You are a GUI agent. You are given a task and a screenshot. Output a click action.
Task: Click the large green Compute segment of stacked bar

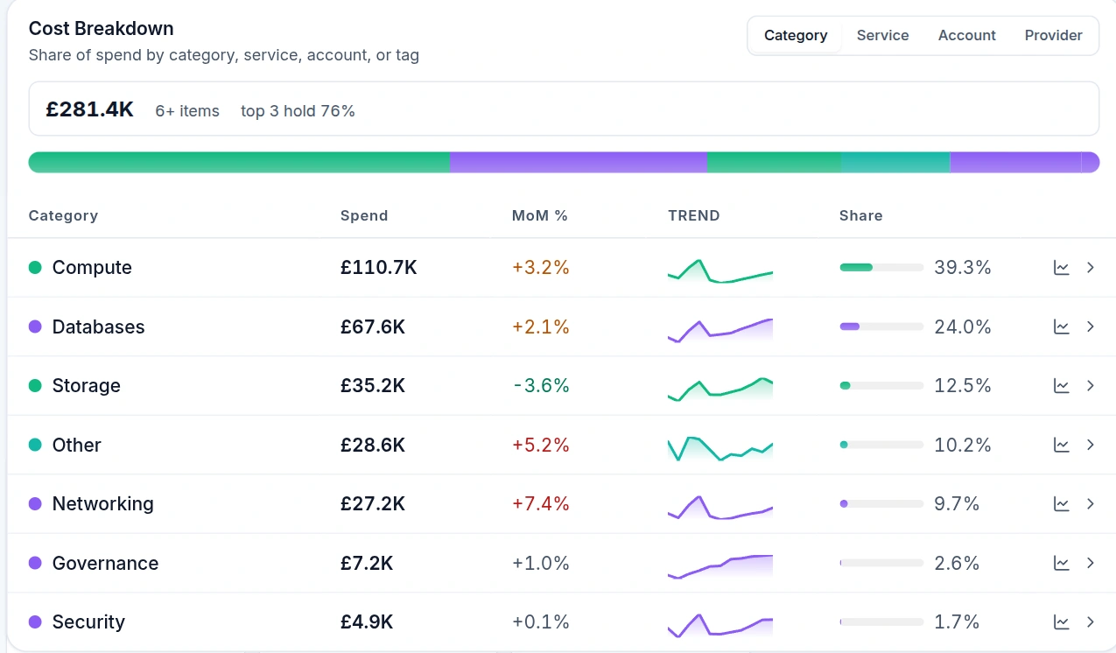(239, 162)
